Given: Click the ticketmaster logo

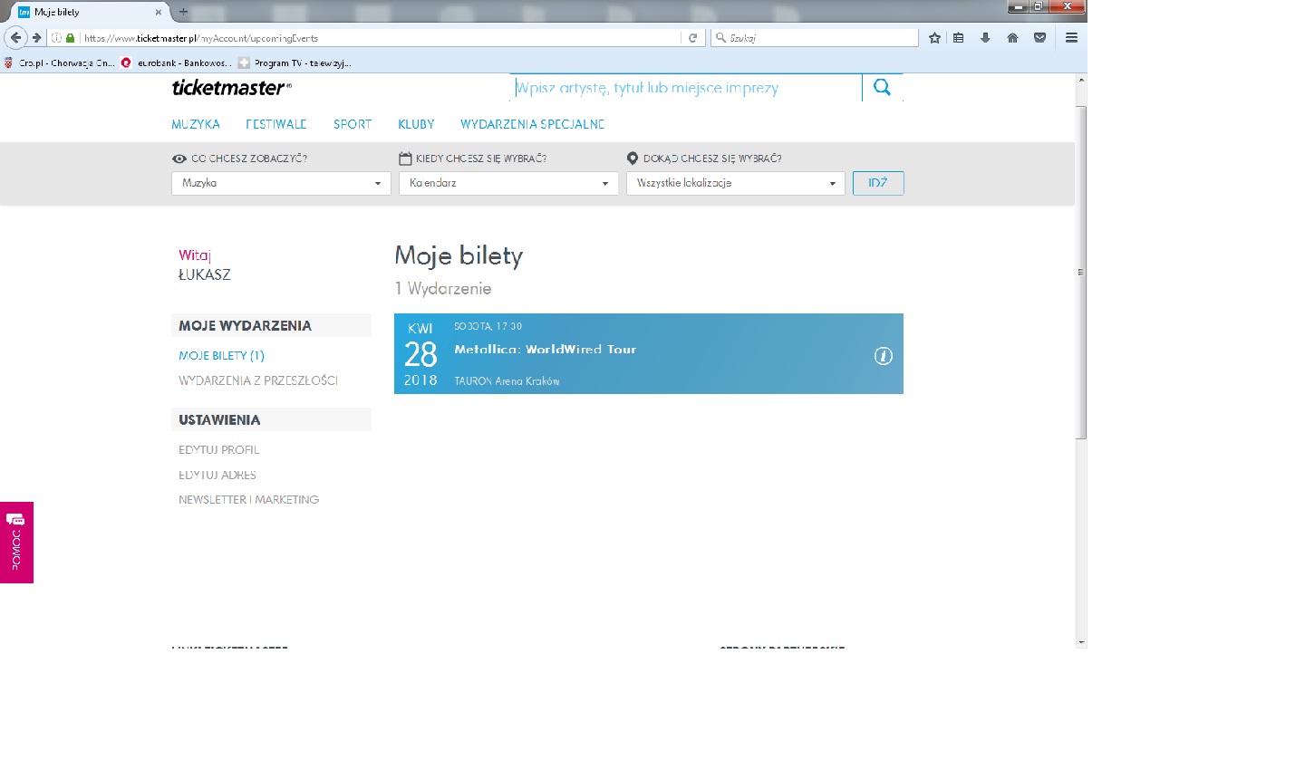Looking at the screenshot, I should pos(231,88).
